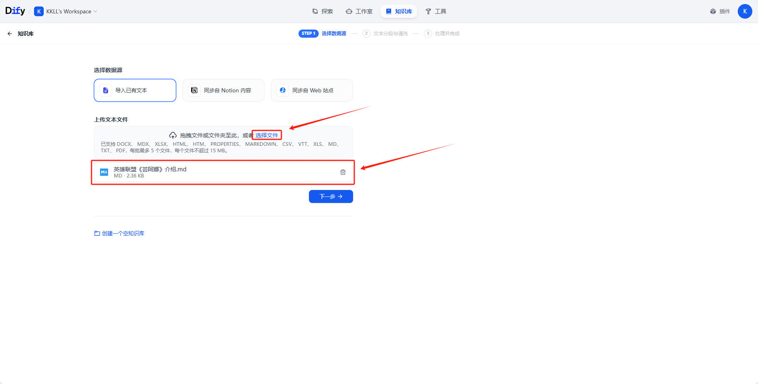Click the 探索 compass icon

tap(315, 11)
